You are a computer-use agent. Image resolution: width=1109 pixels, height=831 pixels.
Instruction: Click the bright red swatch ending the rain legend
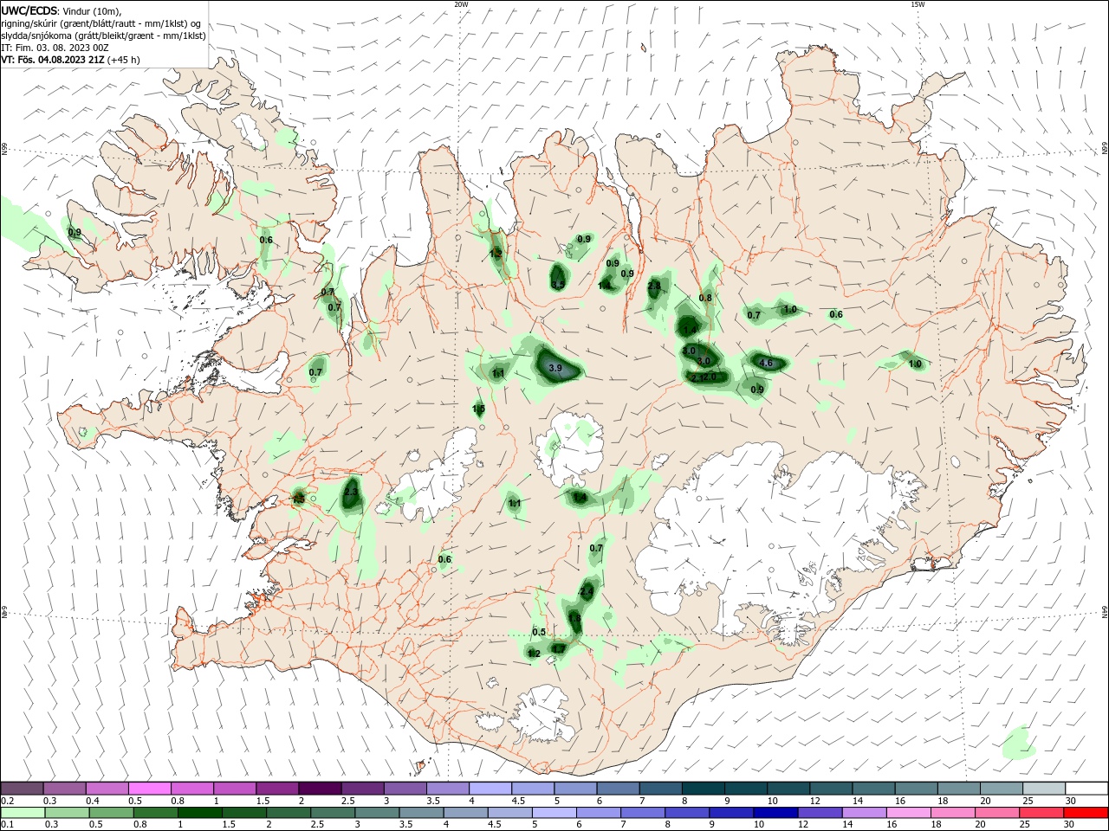[1086, 813]
